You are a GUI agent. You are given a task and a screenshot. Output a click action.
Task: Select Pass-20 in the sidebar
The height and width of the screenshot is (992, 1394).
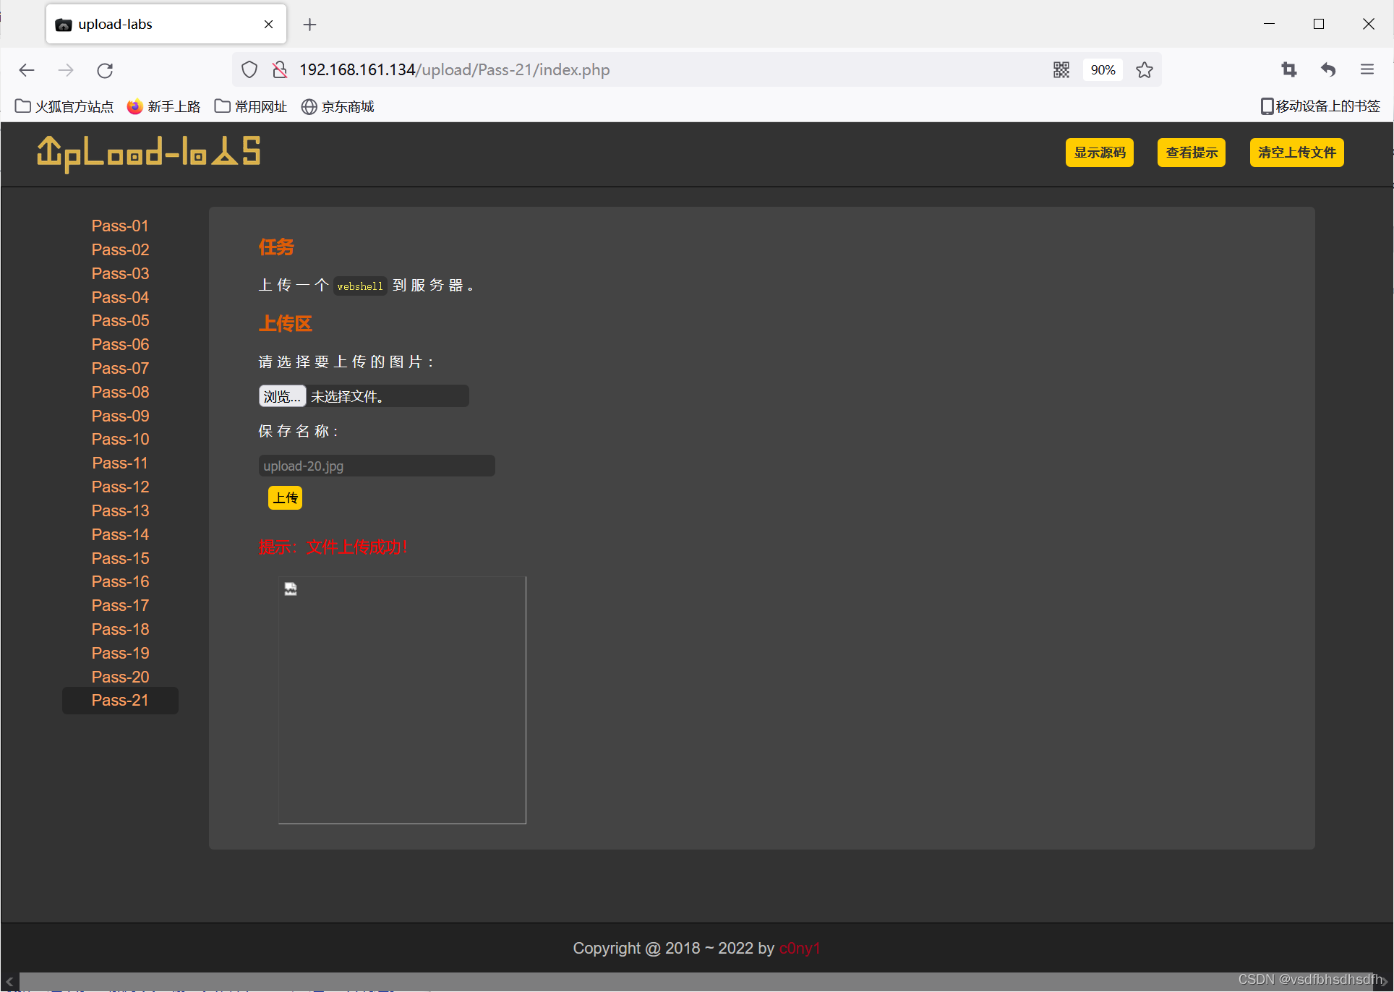tap(120, 677)
